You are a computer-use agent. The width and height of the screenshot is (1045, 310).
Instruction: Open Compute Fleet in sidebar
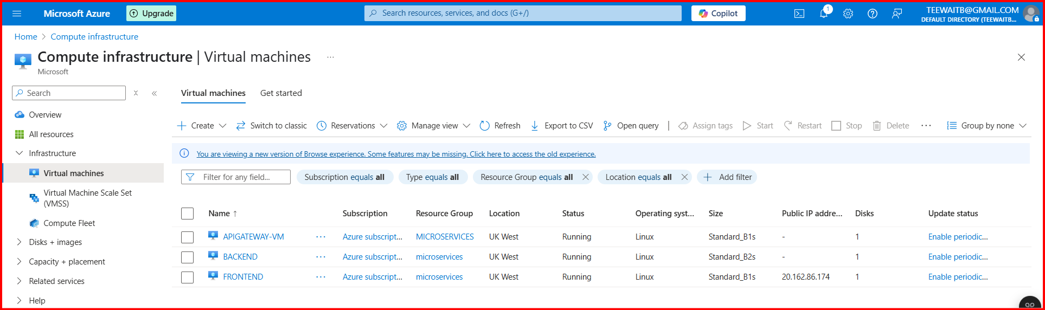(69, 223)
